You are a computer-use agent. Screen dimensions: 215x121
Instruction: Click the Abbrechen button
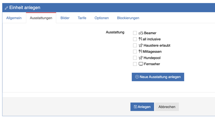click(x=167, y=107)
